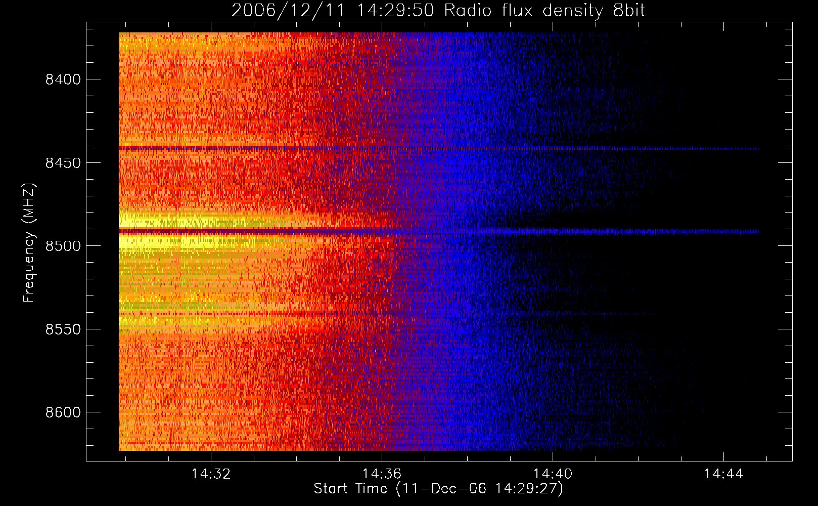This screenshot has height=506, width=818.
Task: Click the 8600 frequency axis label
Action: [x=63, y=412]
